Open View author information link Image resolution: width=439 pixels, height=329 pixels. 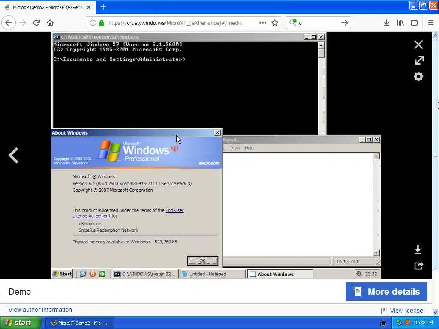click(40, 310)
